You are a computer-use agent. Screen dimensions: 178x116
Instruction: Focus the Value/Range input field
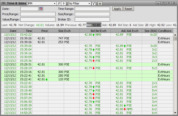(38, 19)
